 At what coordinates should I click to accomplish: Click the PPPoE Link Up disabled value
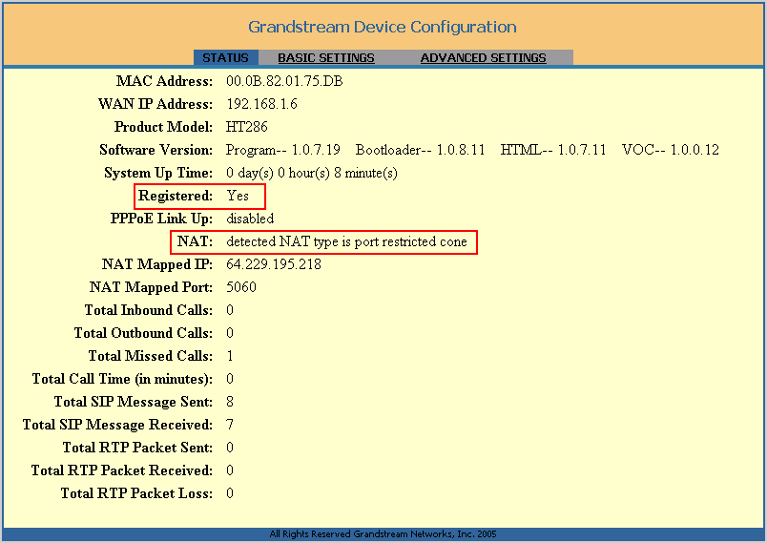point(250,219)
